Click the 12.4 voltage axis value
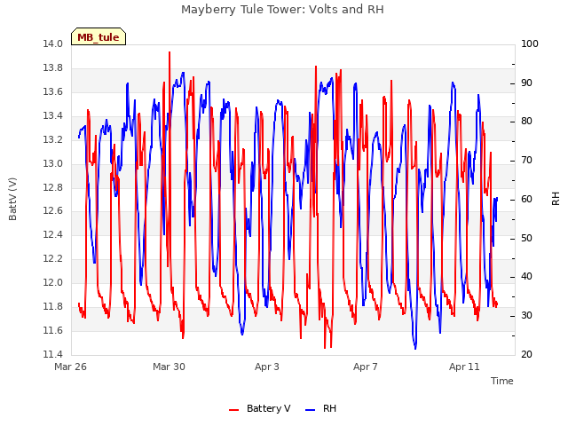This screenshot has height=426, width=568. coord(53,234)
